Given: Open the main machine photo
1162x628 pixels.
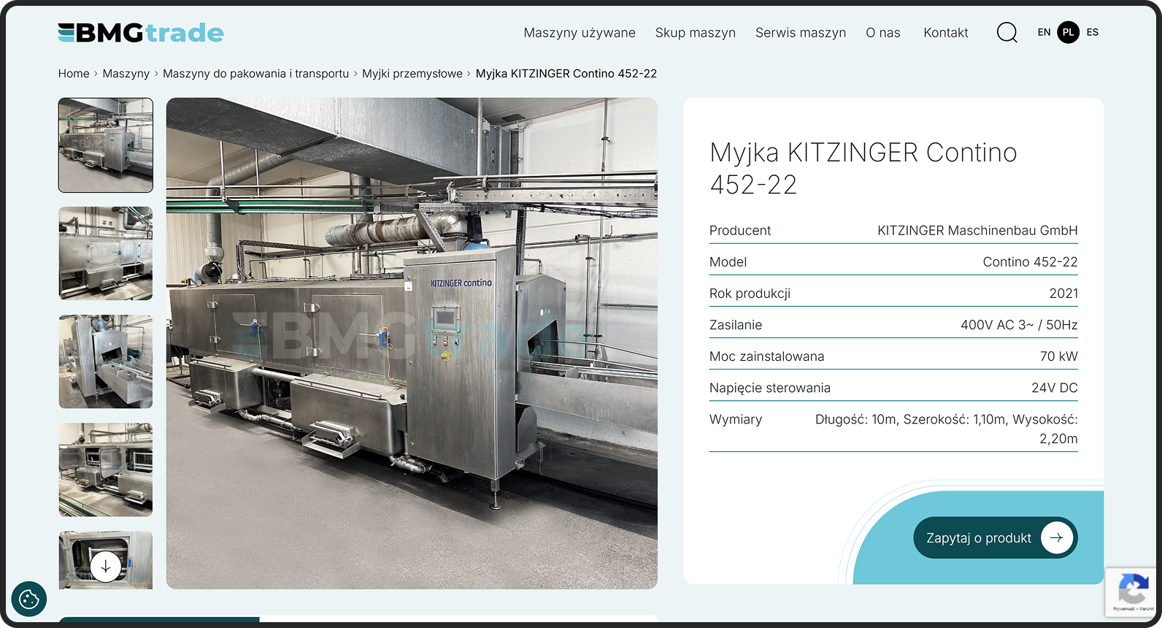Looking at the screenshot, I should (x=412, y=343).
